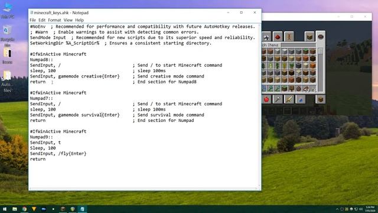
Task: Open Google Chrome from the taskbar
Action: (x=24, y=209)
